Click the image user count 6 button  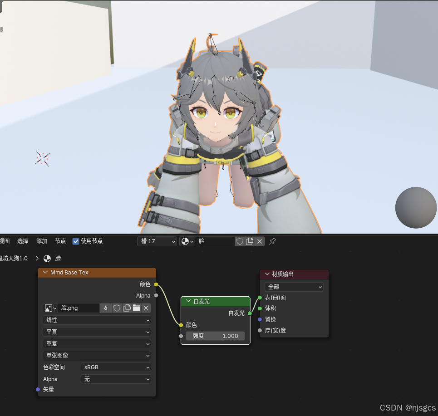(x=106, y=308)
